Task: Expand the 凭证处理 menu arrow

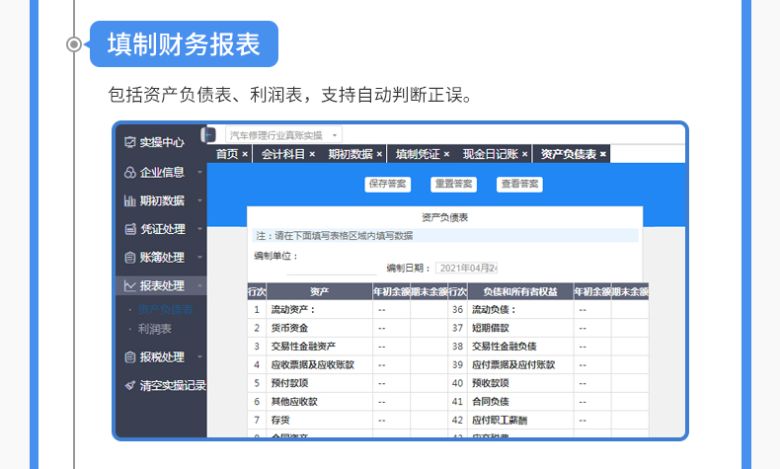Action: coord(199,229)
